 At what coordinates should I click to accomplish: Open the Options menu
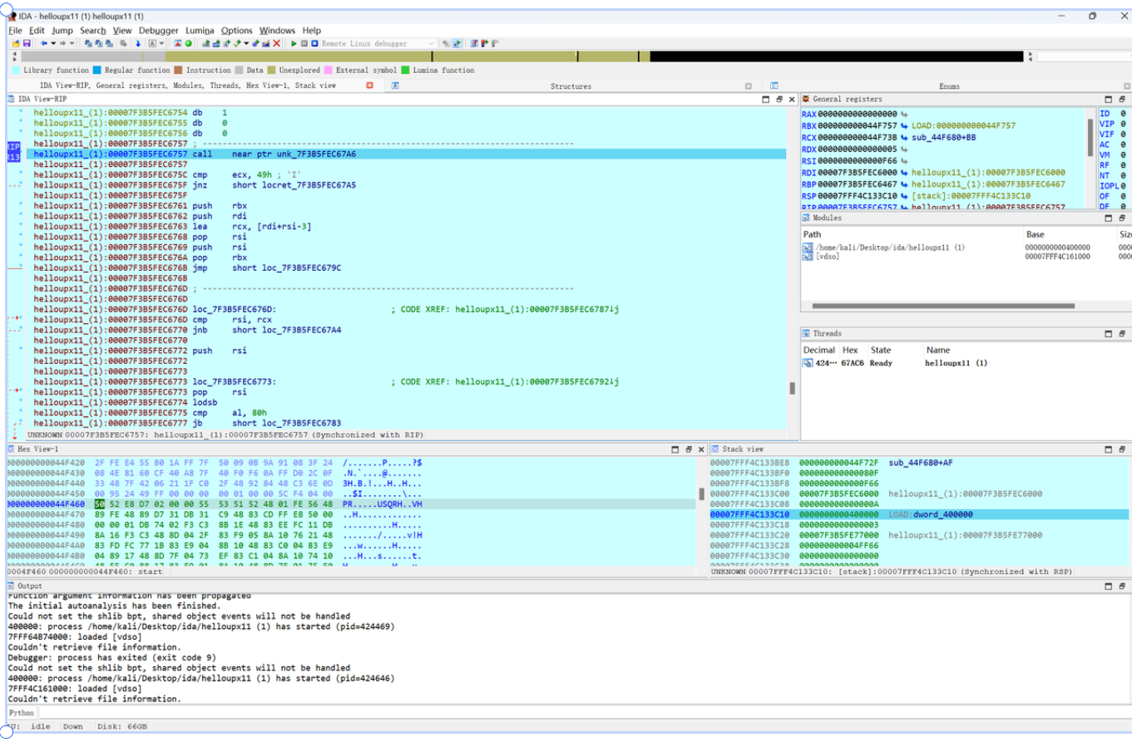click(x=237, y=30)
